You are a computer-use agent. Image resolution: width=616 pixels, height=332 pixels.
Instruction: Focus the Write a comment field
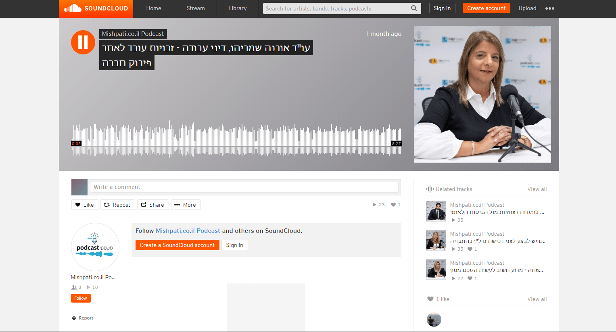pos(244,187)
